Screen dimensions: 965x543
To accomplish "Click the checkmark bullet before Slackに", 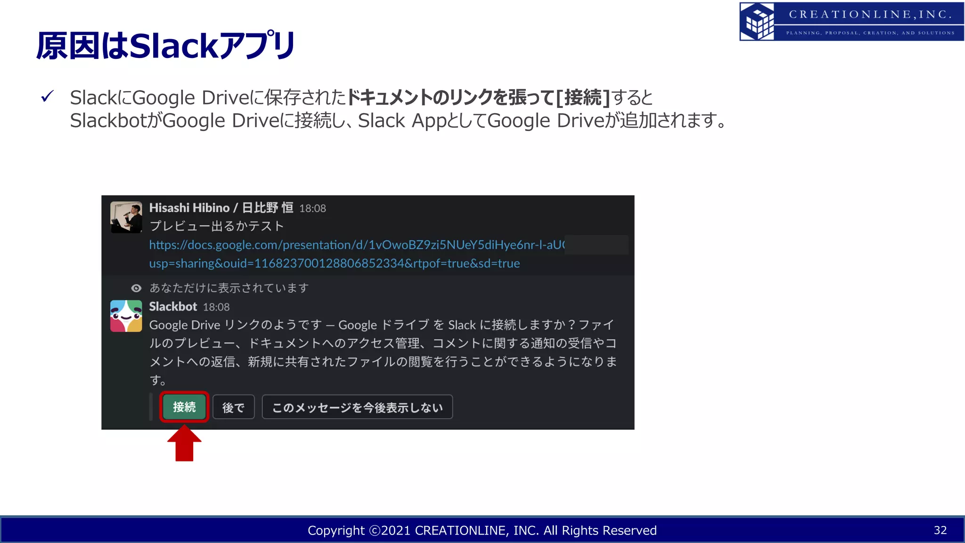I will [48, 97].
